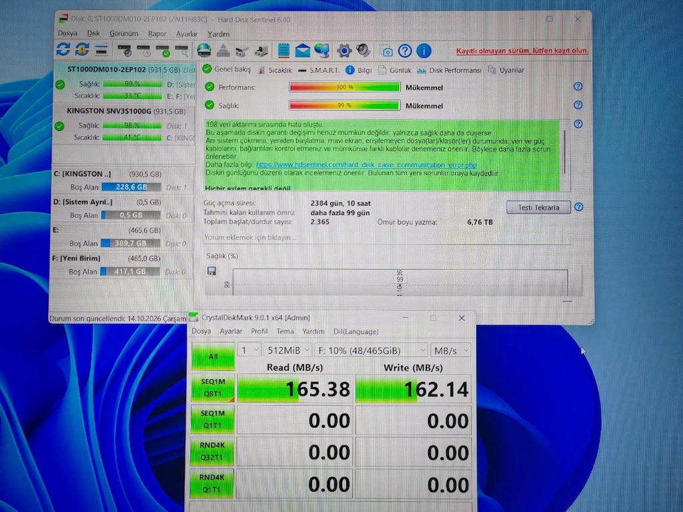Click help icon beside the green status text
Screen dimensions: 683x512
578,124
